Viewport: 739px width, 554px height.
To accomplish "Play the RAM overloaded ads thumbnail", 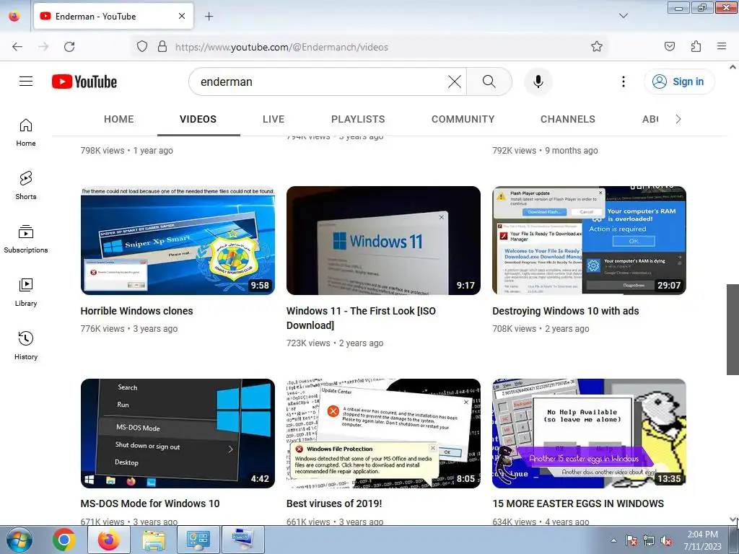I will pyautogui.click(x=589, y=240).
